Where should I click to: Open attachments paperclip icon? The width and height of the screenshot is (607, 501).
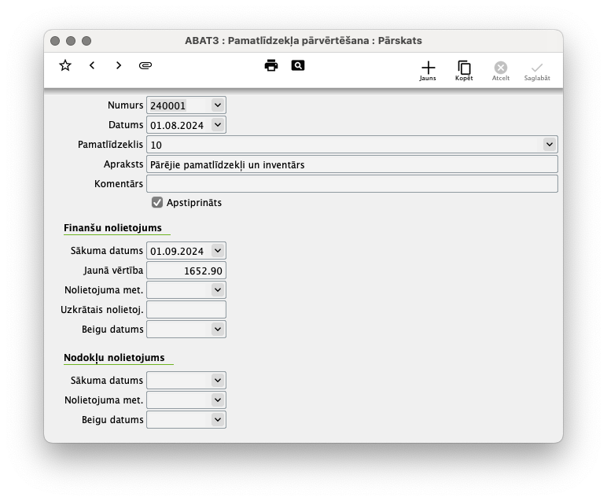click(145, 65)
